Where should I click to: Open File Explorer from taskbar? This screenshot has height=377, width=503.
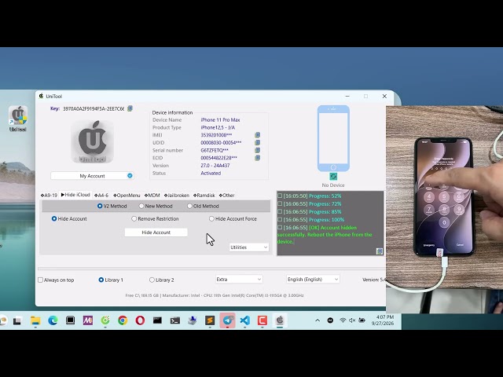pos(35,320)
